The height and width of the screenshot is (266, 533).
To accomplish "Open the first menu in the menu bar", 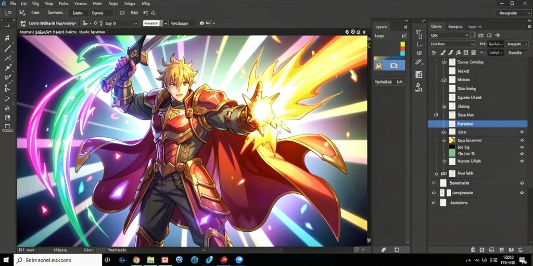I will pyautogui.click(x=13, y=4).
